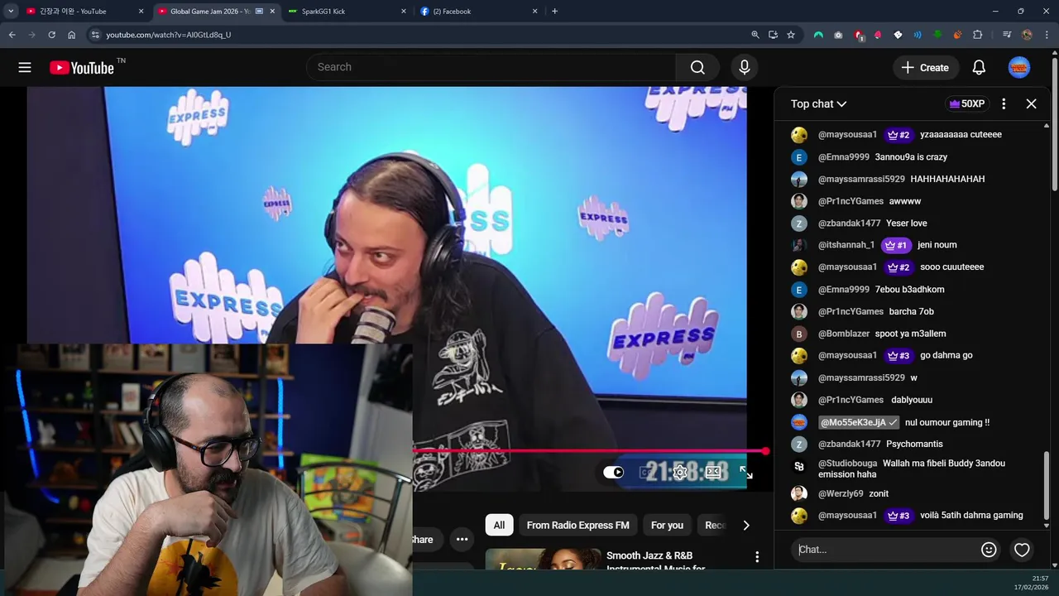Open the Chrome three-dot menu
1059x596 pixels.
pos(1047,35)
